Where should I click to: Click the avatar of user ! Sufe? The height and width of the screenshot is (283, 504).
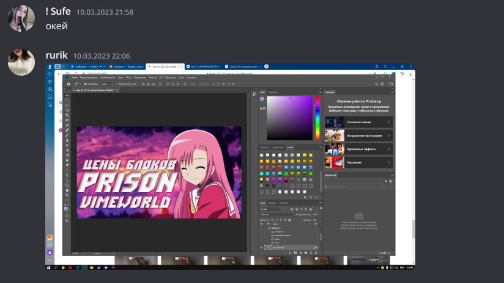pyautogui.click(x=21, y=18)
